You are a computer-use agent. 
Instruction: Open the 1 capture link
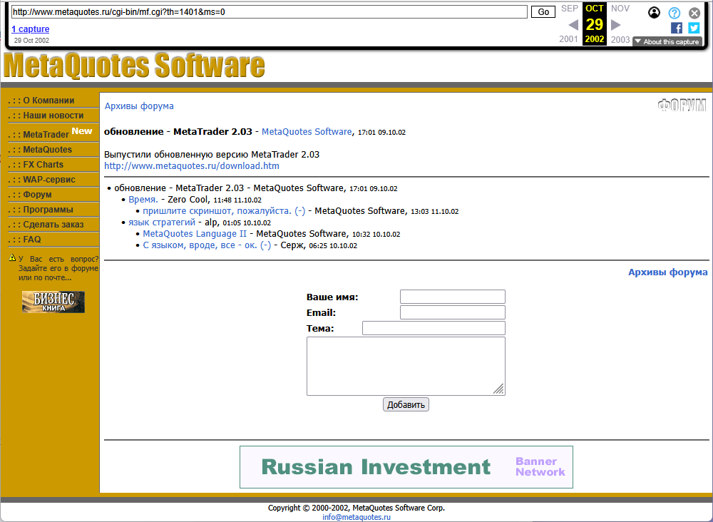tap(31, 29)
